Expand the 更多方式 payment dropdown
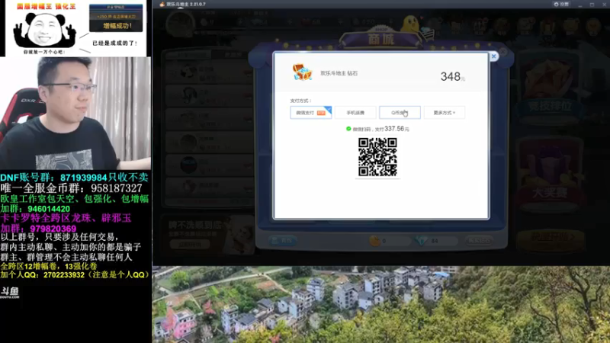The height and width of the screenshot is (343, 610). tap(445, 113)
